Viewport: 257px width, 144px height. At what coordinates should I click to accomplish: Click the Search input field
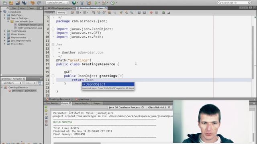pos(235,3)
